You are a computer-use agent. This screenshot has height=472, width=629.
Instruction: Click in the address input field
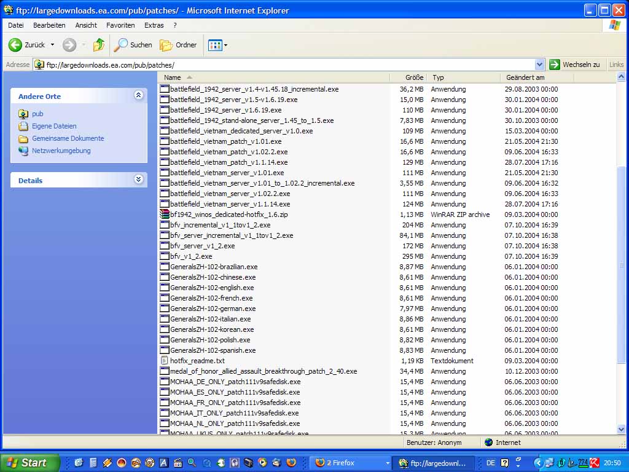pyautogui.click(x=289, y=65)
